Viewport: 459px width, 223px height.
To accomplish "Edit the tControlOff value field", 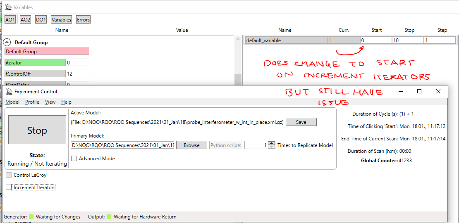I will [77, 74].
